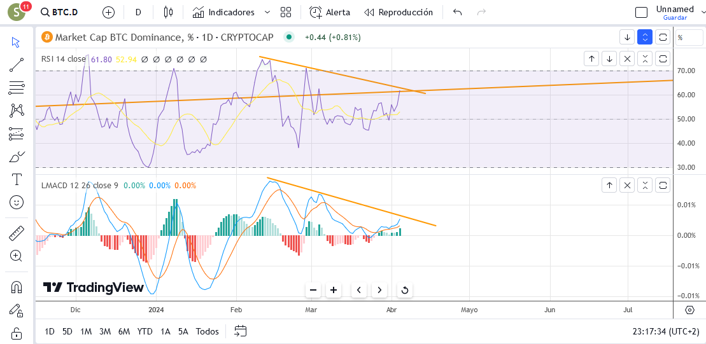Select the 5A date range
Image resolution: width=706 pixels, height=344 pixels.
pos(183,332)
